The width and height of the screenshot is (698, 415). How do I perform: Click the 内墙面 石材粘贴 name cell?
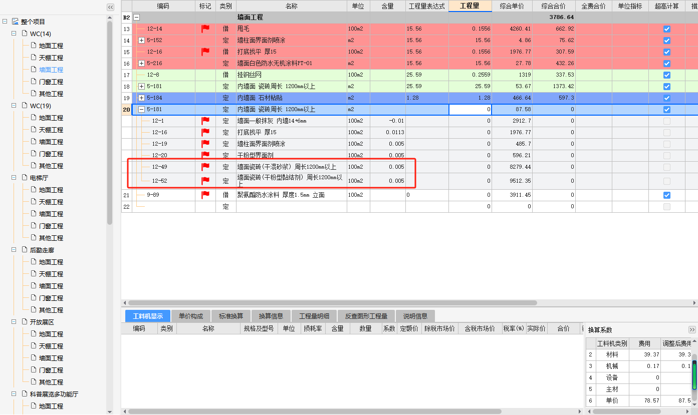pyautogui.click(x=291, y=98)
